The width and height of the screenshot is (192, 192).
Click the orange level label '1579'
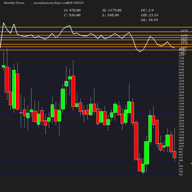point(184,31)
